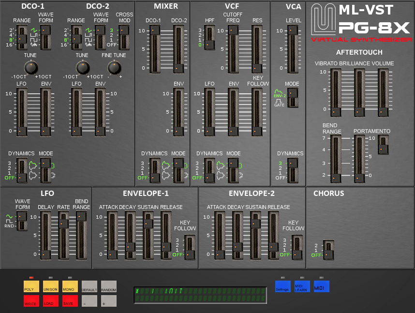Screen dimensions: 415x313
Task: Toggle the CHORUS mode switch
Action: (328, 250)
